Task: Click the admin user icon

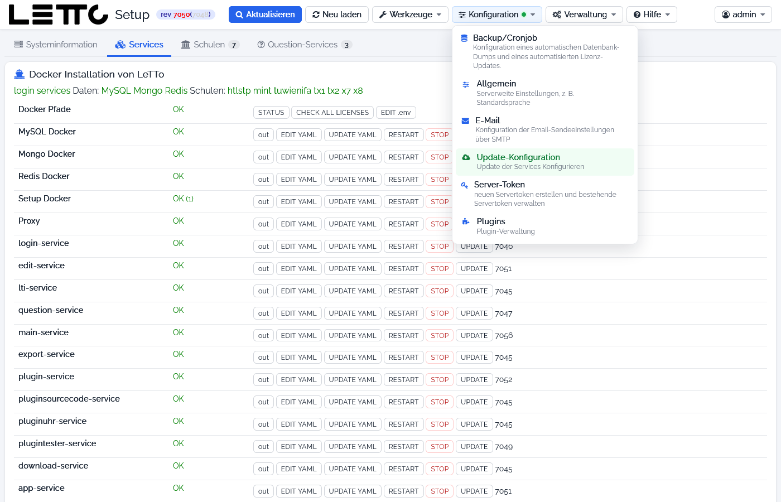Action: (x=726, y=15)
